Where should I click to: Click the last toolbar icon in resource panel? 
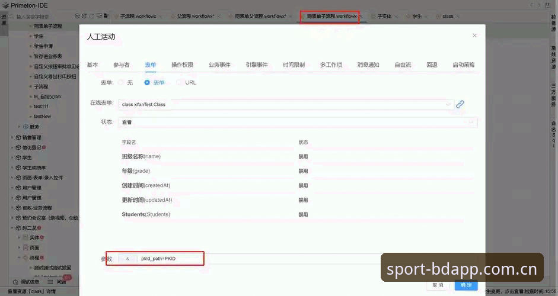pyautogui.click(x=106, y=16)
